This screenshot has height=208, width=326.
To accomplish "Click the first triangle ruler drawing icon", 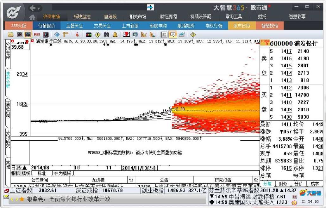I will [x=144, y=34].
